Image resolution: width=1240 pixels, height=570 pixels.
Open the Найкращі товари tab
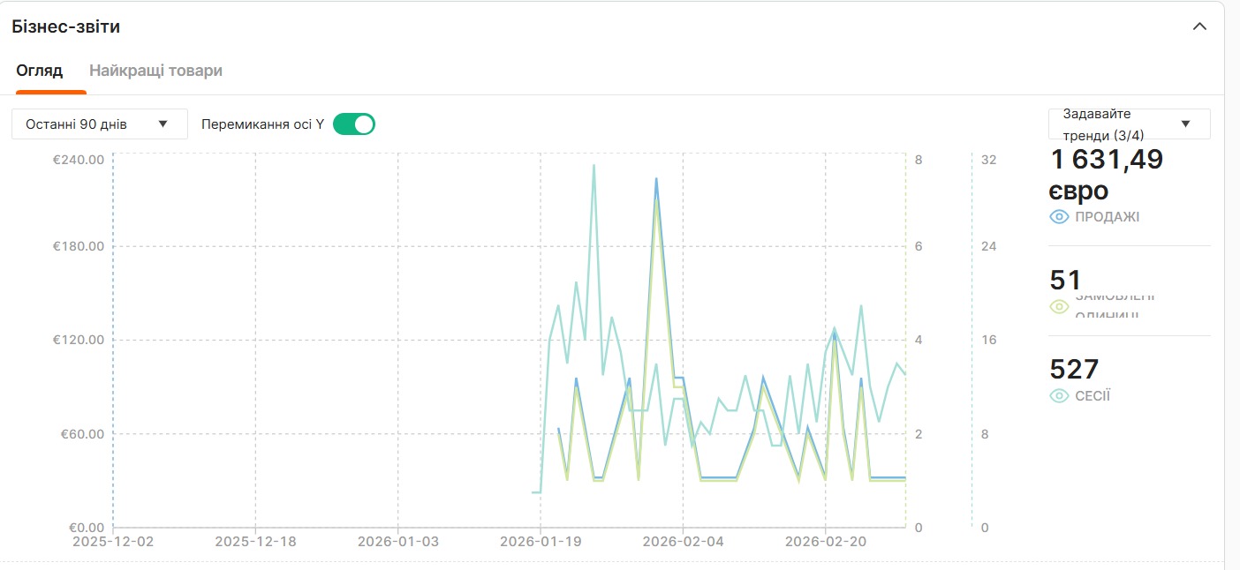click(155, 71)
